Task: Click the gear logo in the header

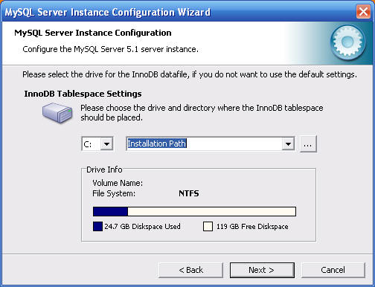Action: 348,42
